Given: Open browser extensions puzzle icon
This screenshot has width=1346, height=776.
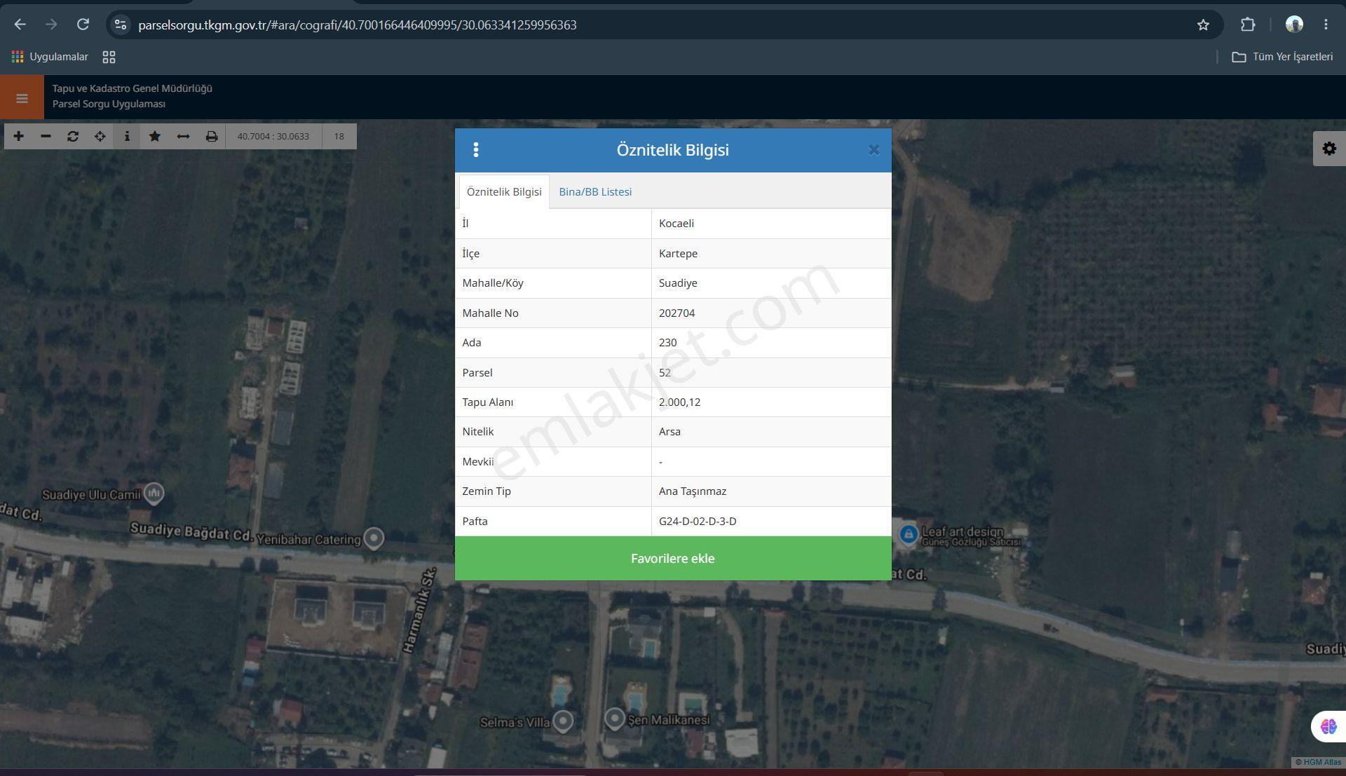Looking at the screenshot, I should pos(1248,25).
